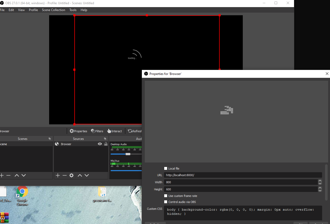The image size is (330, 224).
Task: Click the globe icon of the Browser source
Action: tap(57, 144)
